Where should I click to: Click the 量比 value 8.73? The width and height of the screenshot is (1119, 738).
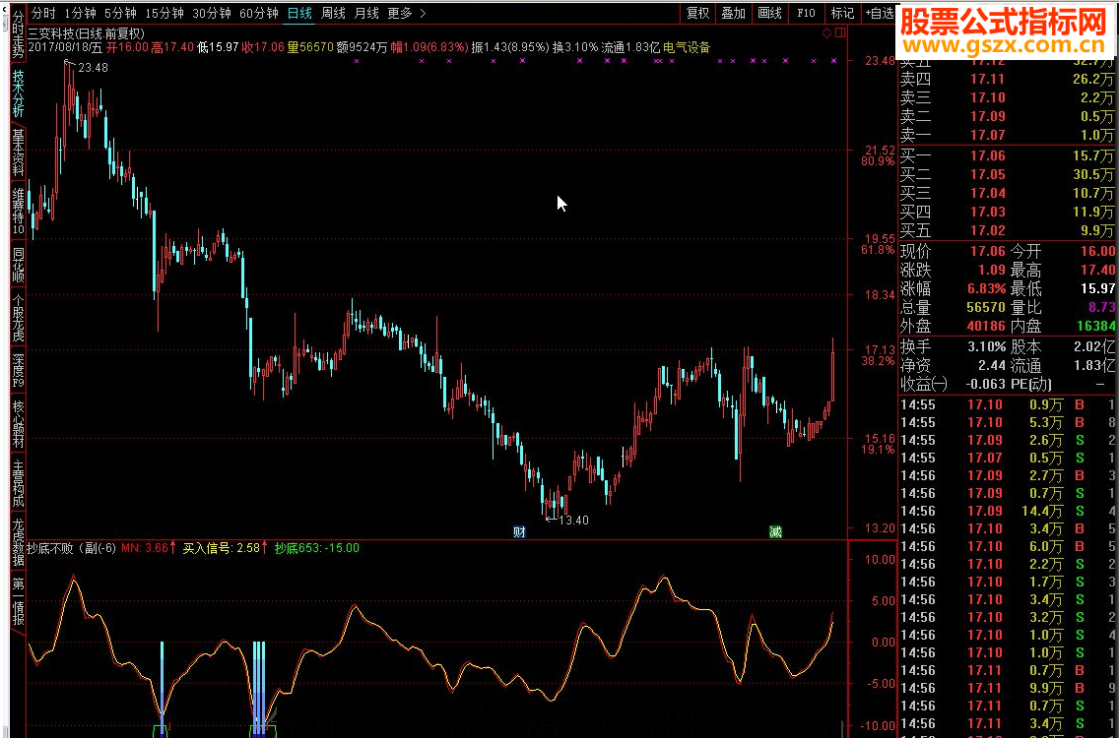click(x=1102, y=307)
